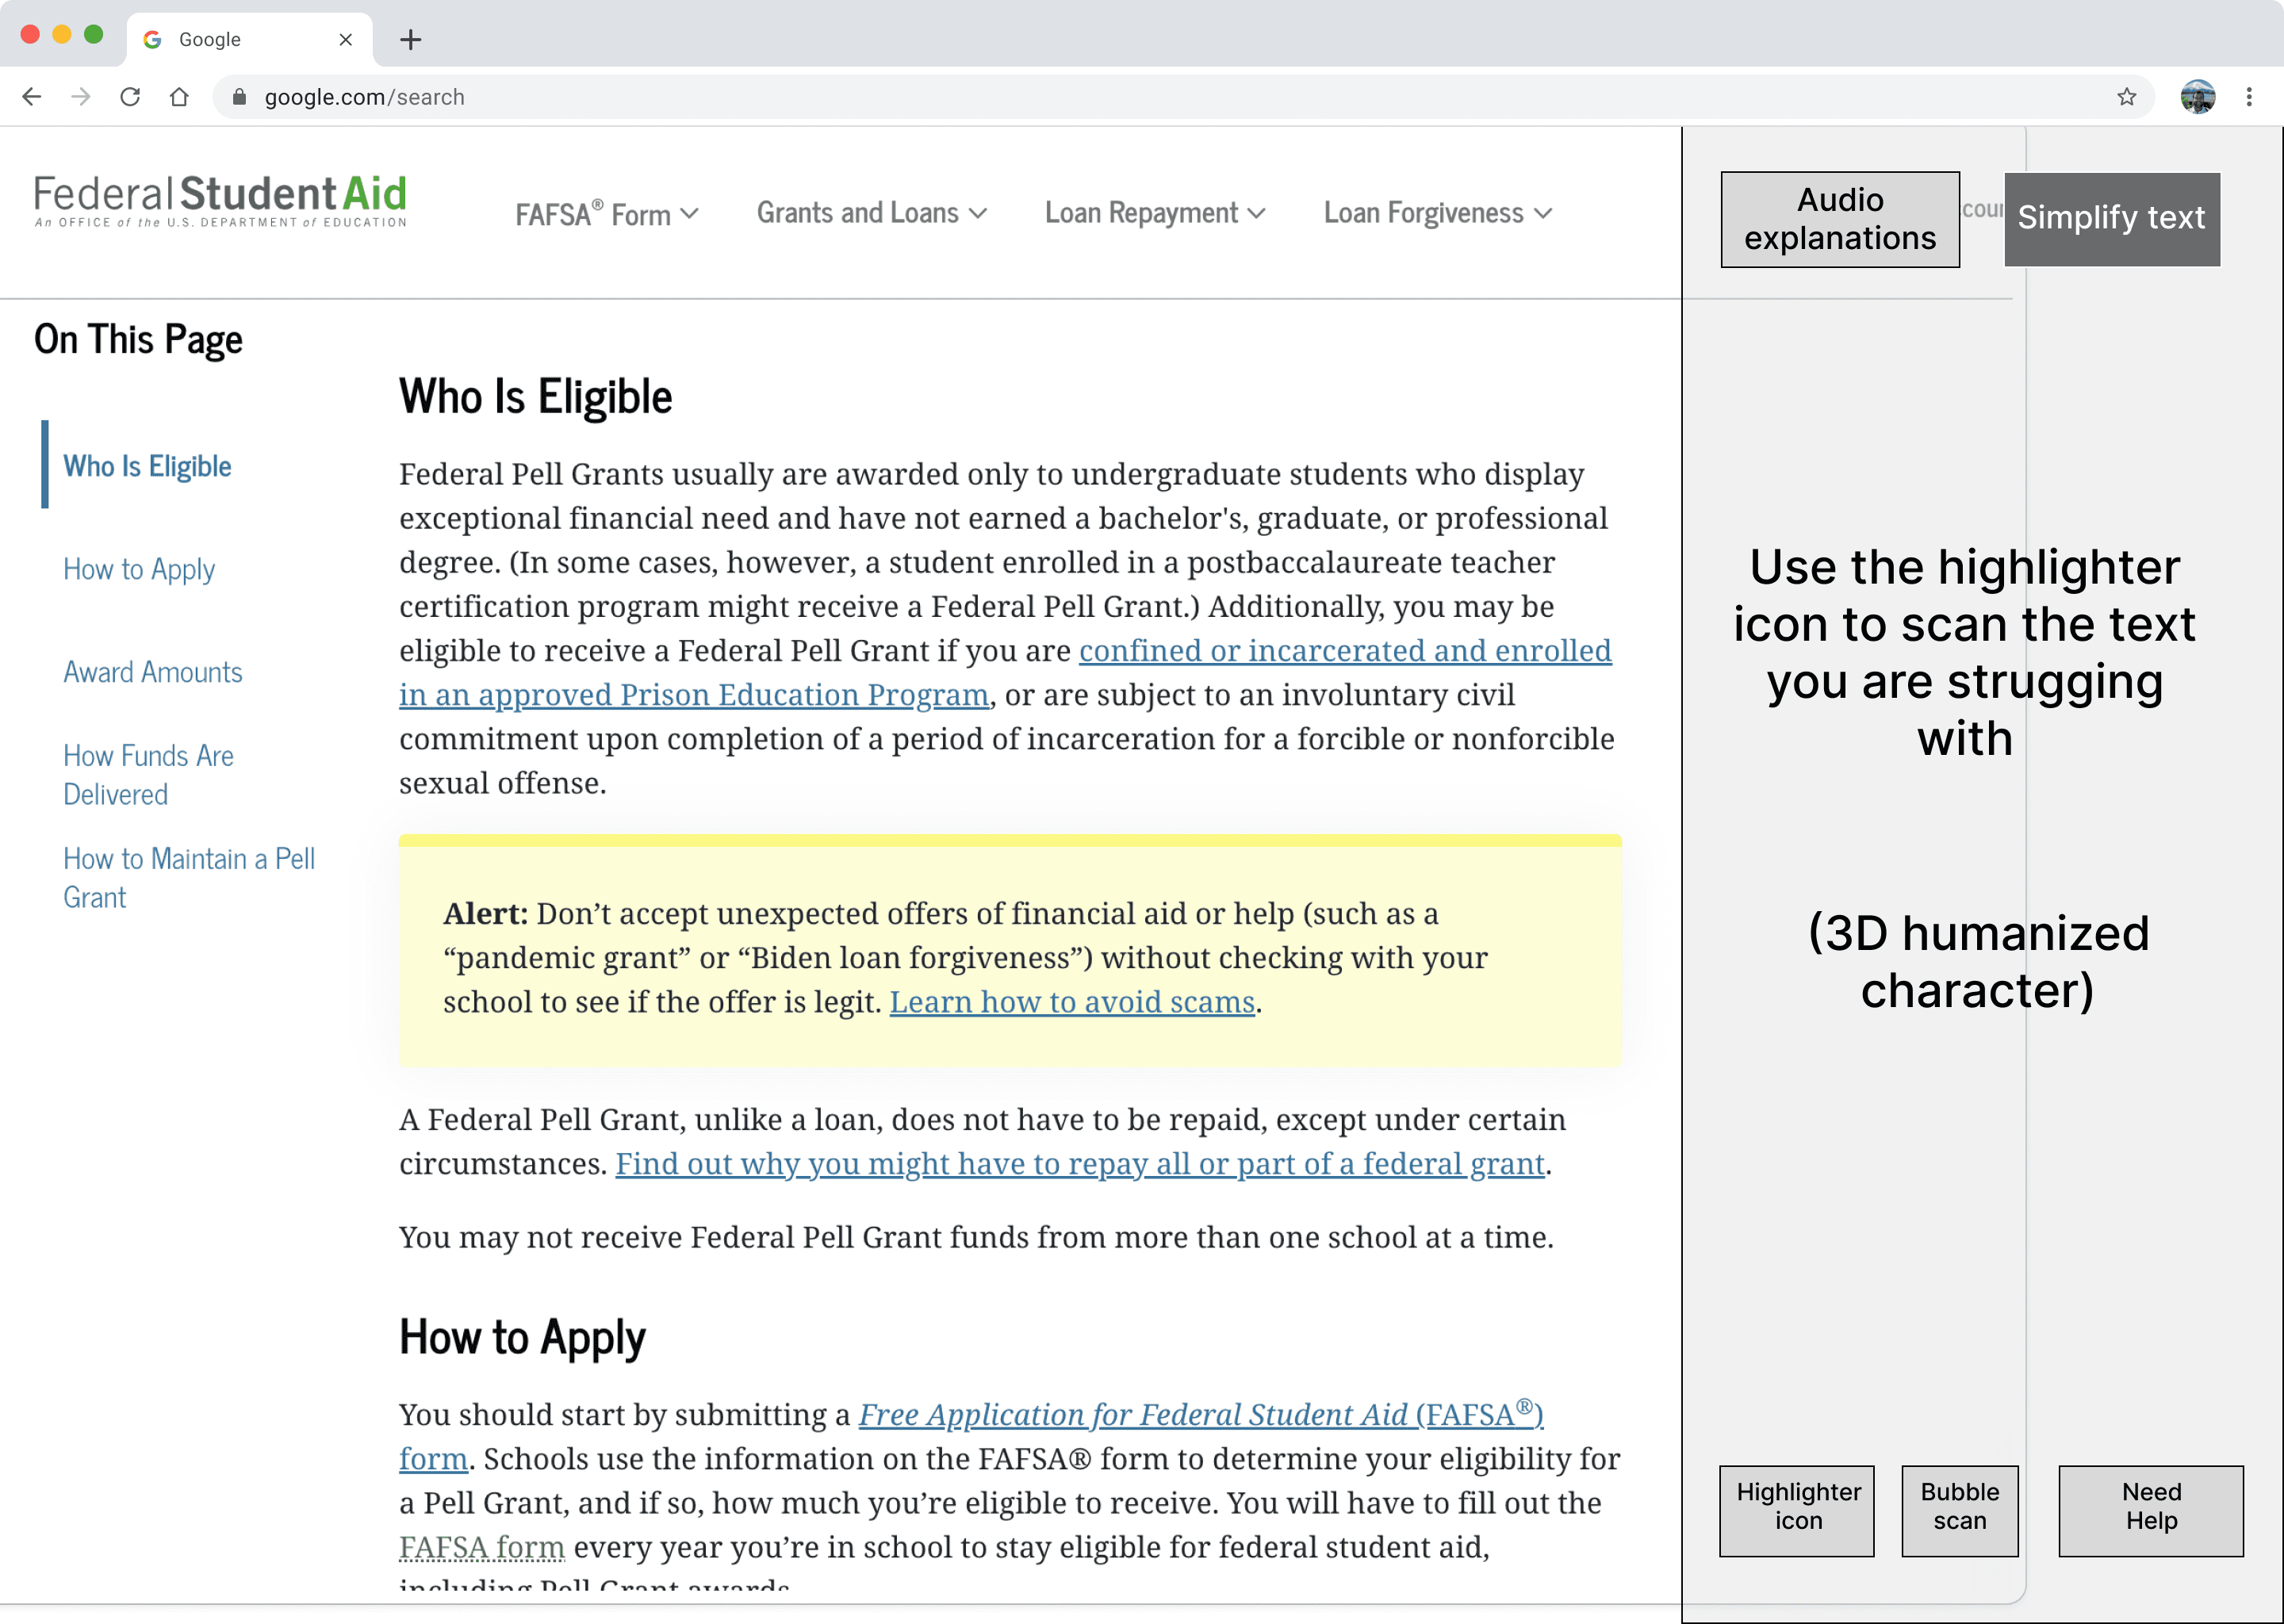The width and height of the screenshot is (2284, 1624).
Task: Click the browser forward arrow
Action: pyautogui.click(x=81, y=97)
